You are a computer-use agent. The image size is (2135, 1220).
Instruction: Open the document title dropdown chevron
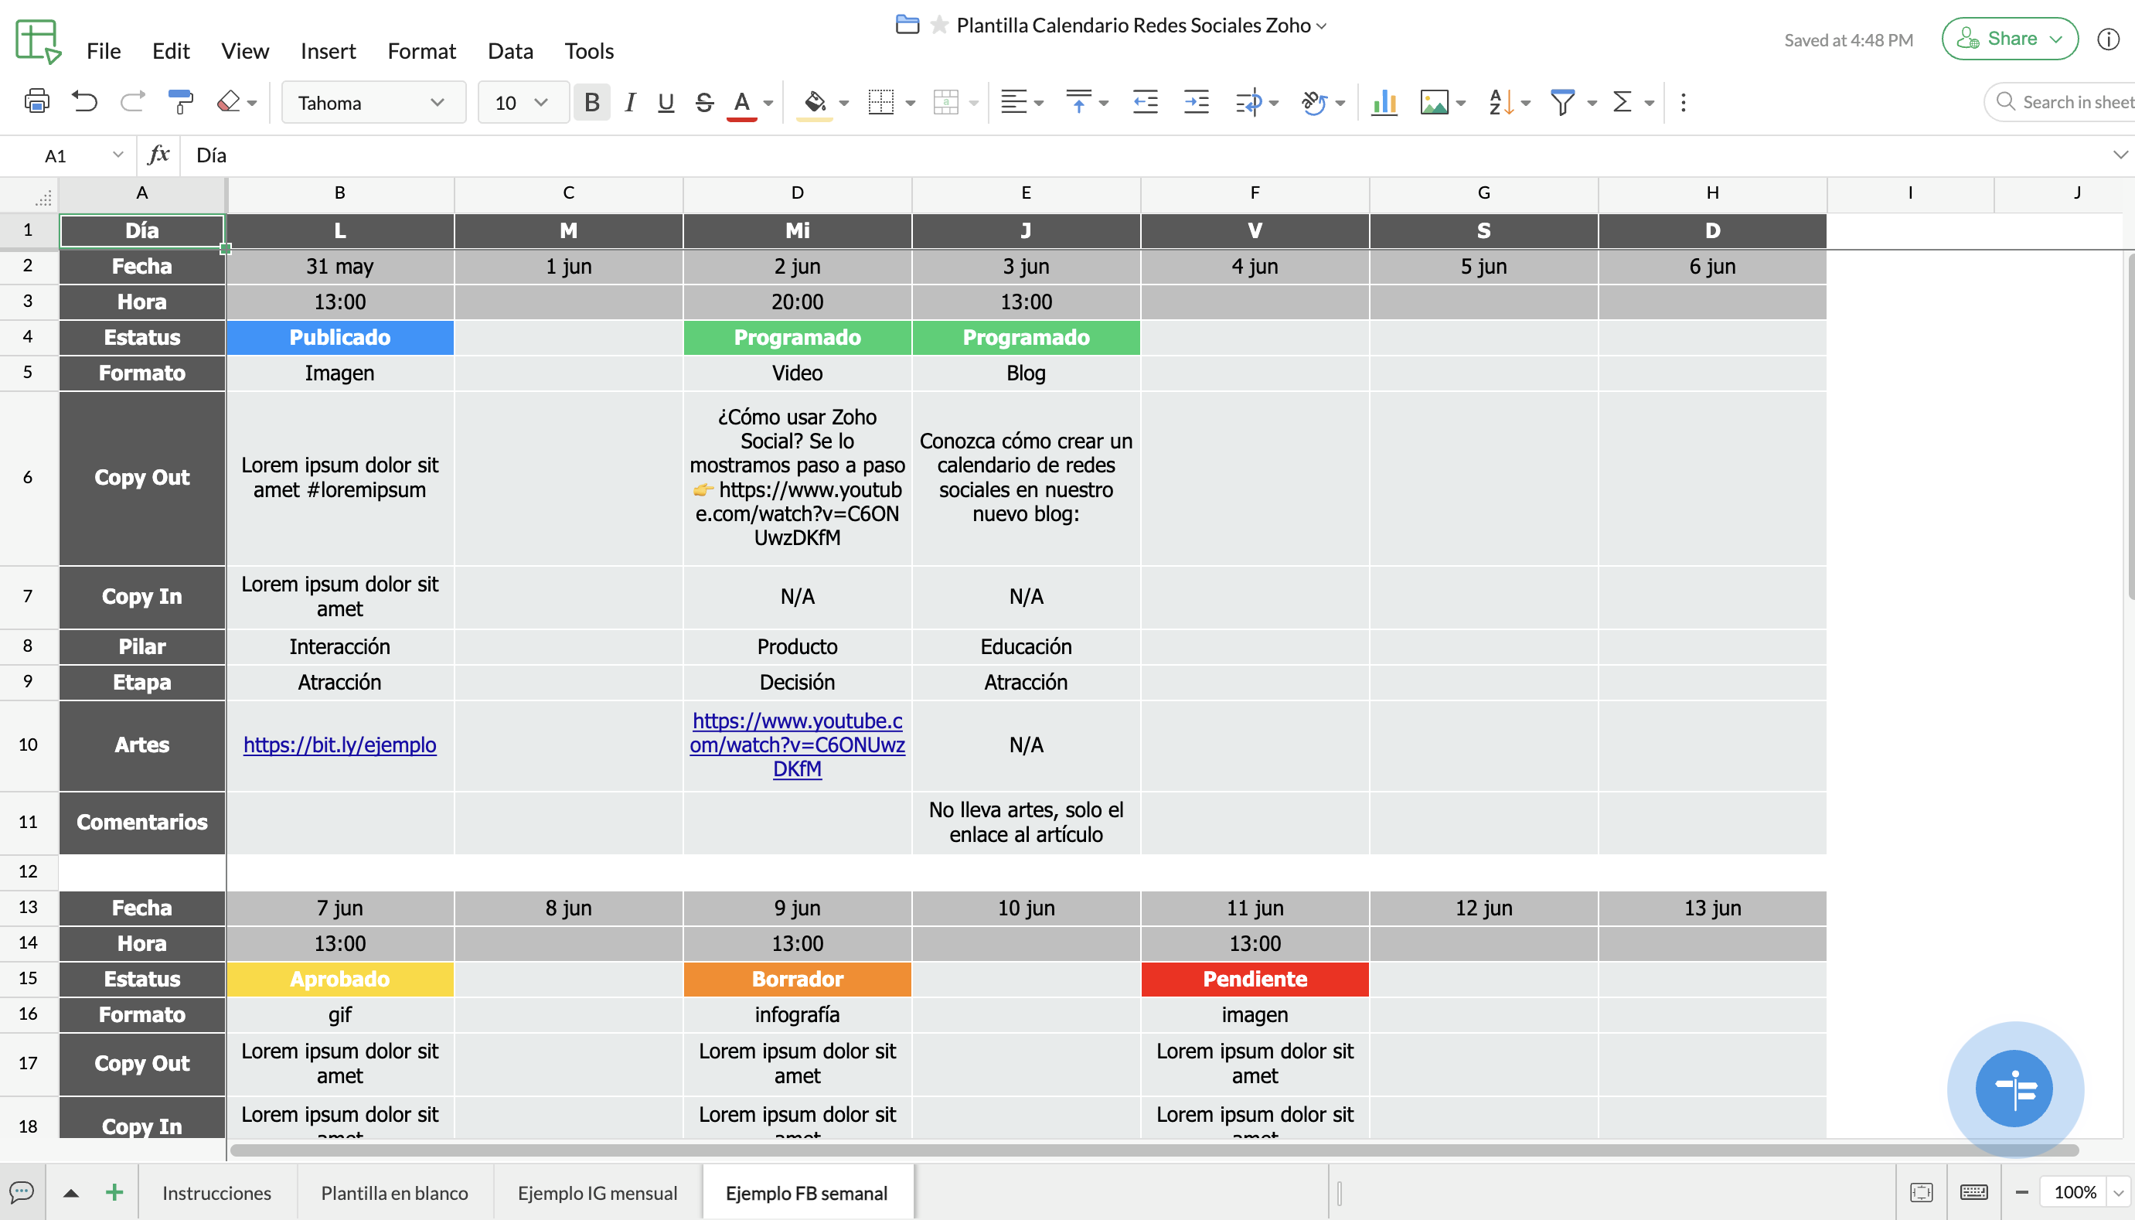pos(1322,26)
